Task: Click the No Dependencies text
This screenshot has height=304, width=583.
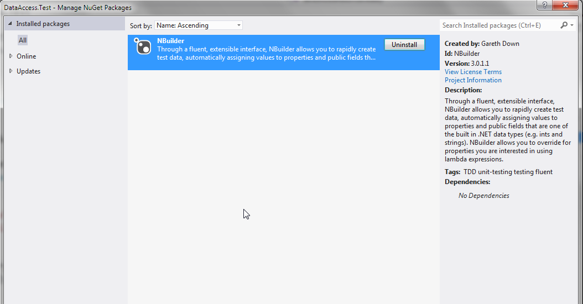Action: coord(484,196)
